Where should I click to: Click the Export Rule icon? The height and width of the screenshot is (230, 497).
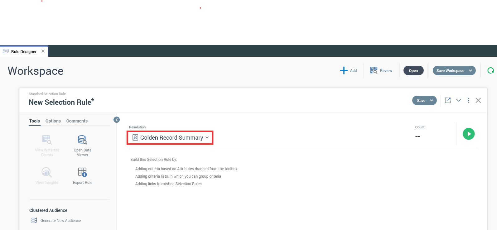coord(82,172)
